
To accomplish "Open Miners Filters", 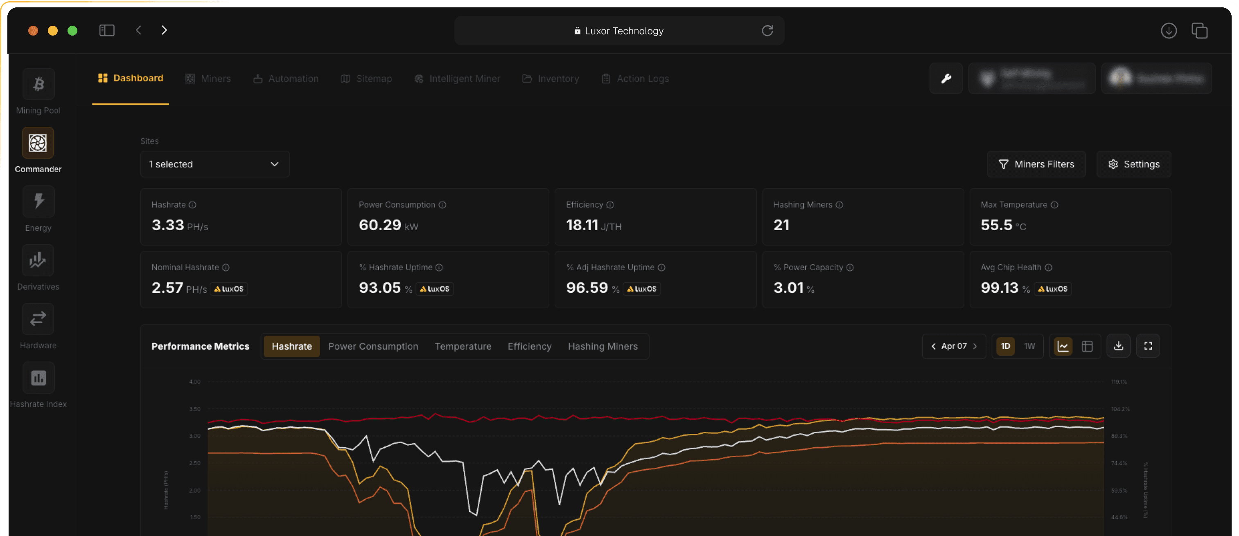I will click(x=1036, y=164).
